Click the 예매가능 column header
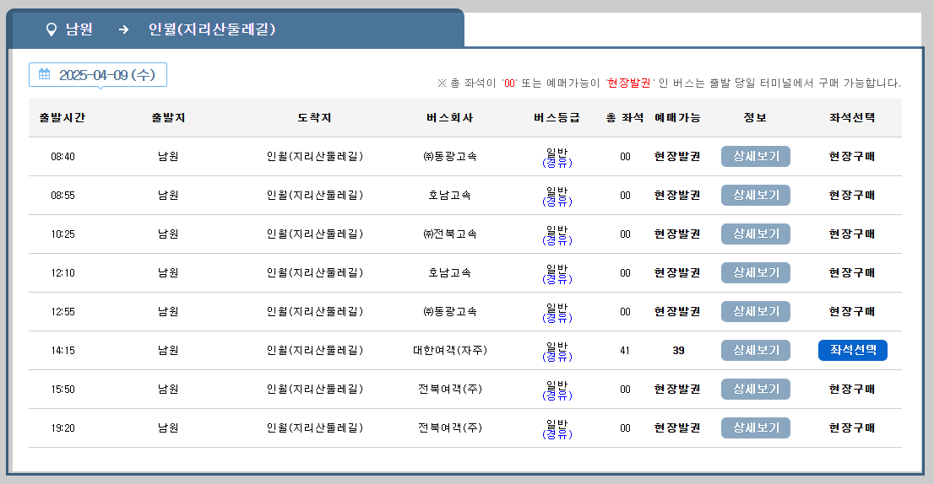This screenshot has height=484, width=934. click(x=678, y=118)
